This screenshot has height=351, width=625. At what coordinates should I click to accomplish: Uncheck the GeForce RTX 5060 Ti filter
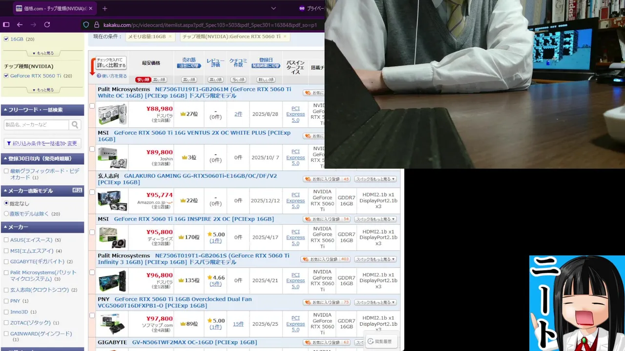(6, 76)
